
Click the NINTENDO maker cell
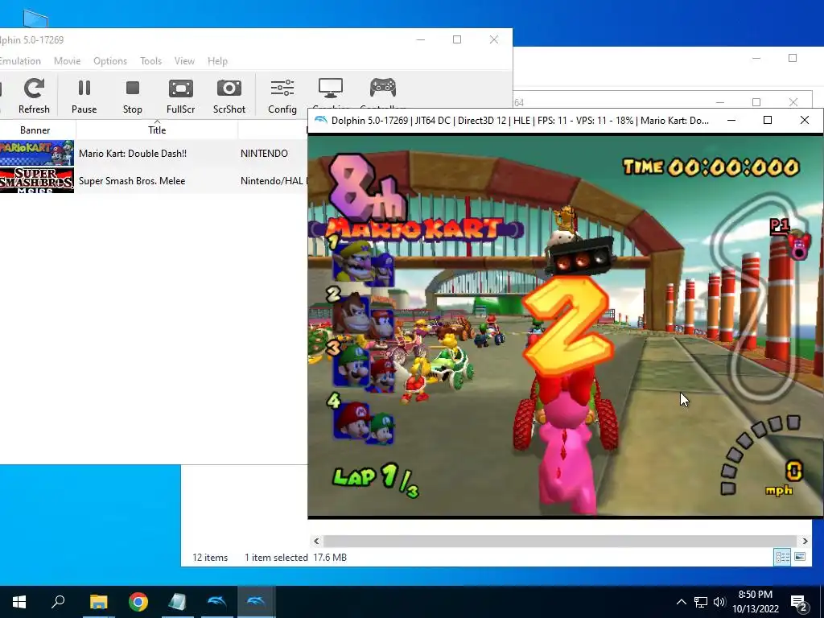click(x=264, y=154)
